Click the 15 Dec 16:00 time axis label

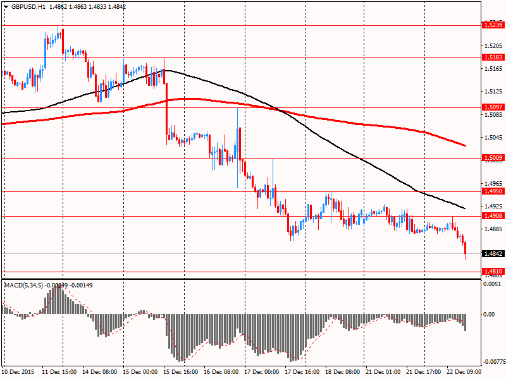coord(181,372)
